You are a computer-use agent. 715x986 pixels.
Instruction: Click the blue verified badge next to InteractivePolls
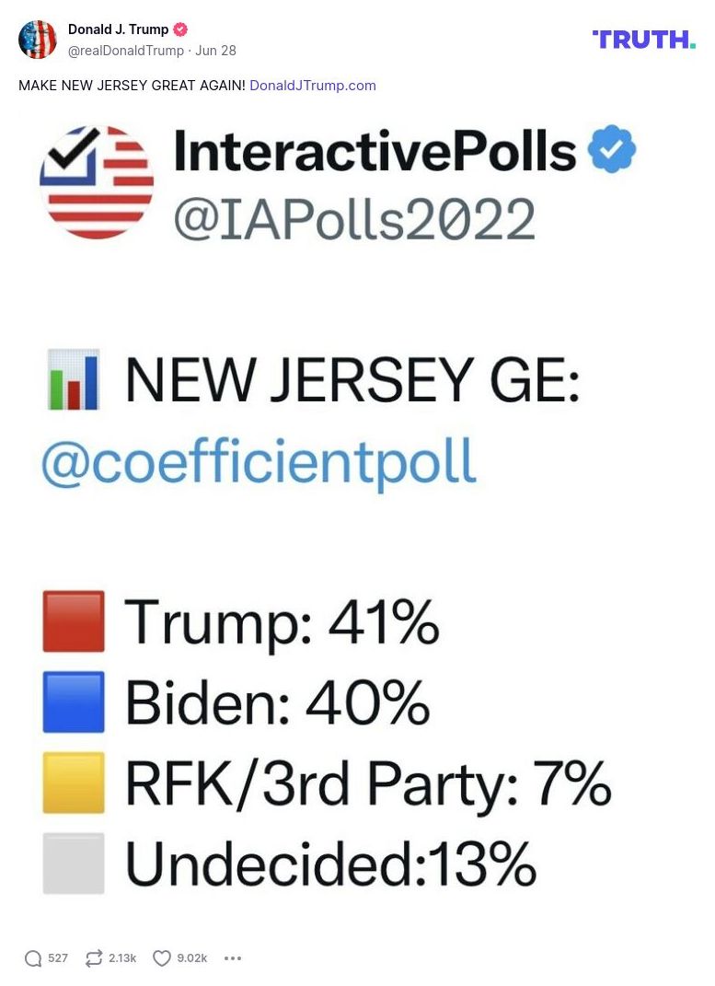pos(612,150)
